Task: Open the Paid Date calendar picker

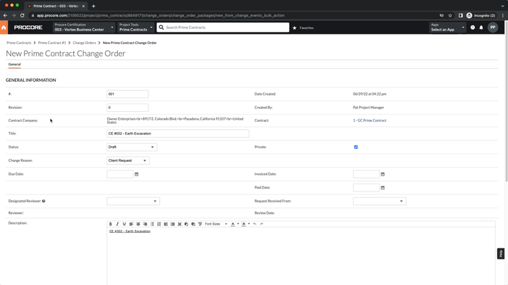Action: pyautogui.click(x=383, y=188)
